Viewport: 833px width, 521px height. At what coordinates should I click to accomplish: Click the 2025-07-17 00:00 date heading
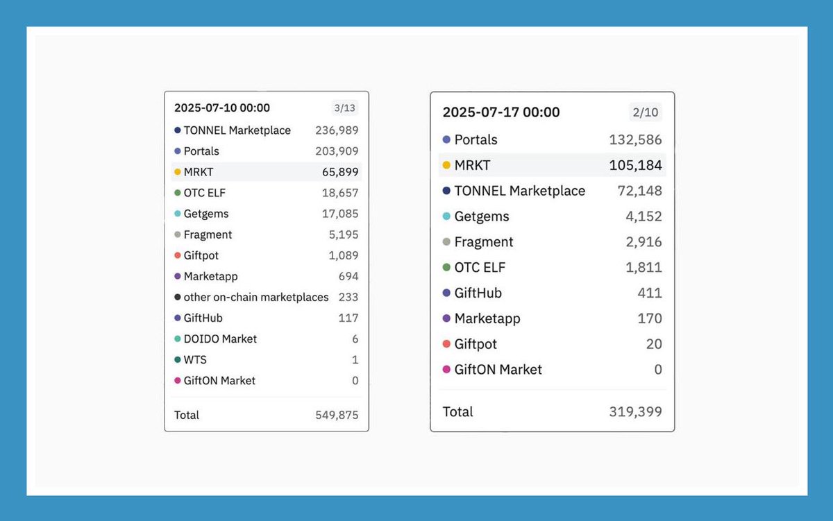(501, 112)
